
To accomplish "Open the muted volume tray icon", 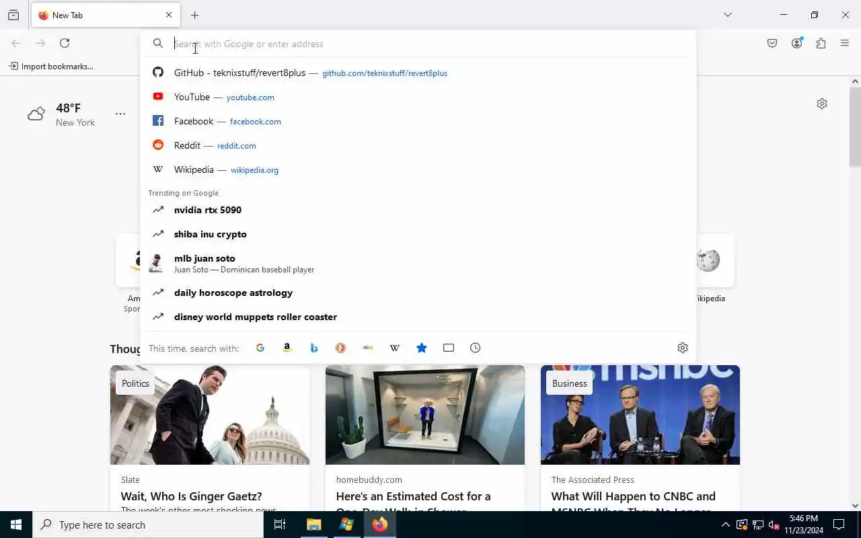I will coord(774,525).
